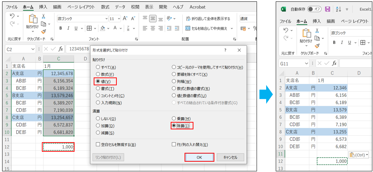Click the save floppy disk icon in right window
Viewport: 373px width, 172px height.
tap(327, 9)
